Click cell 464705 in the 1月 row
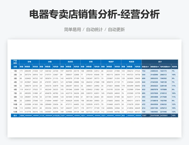 [69, 71]
